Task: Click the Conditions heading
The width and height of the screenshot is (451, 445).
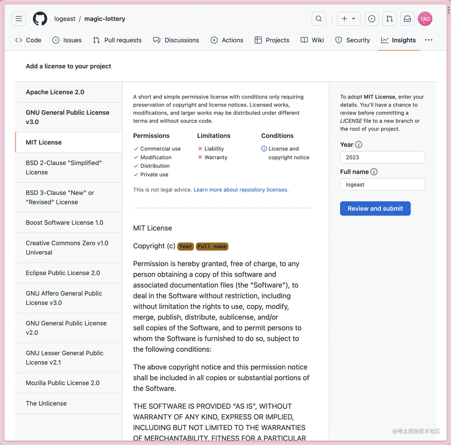Action: pyautogui.click(x=277, y=136)
